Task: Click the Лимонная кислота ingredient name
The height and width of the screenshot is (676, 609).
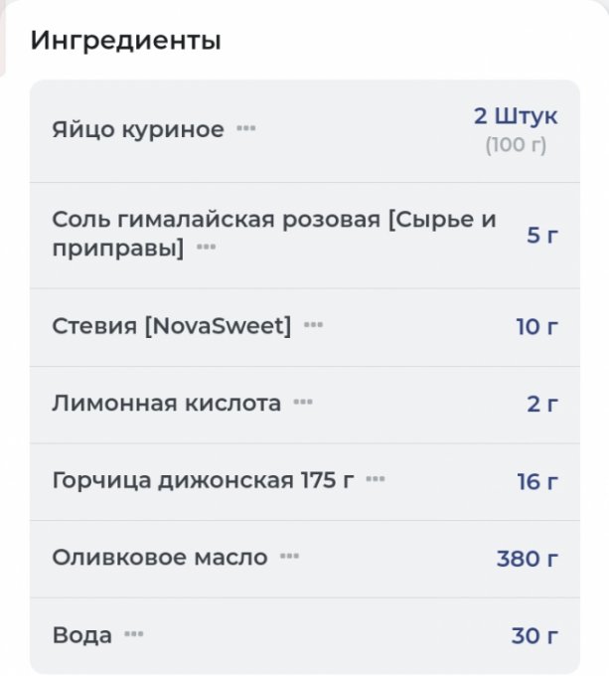Action: [x=166, y=404]
